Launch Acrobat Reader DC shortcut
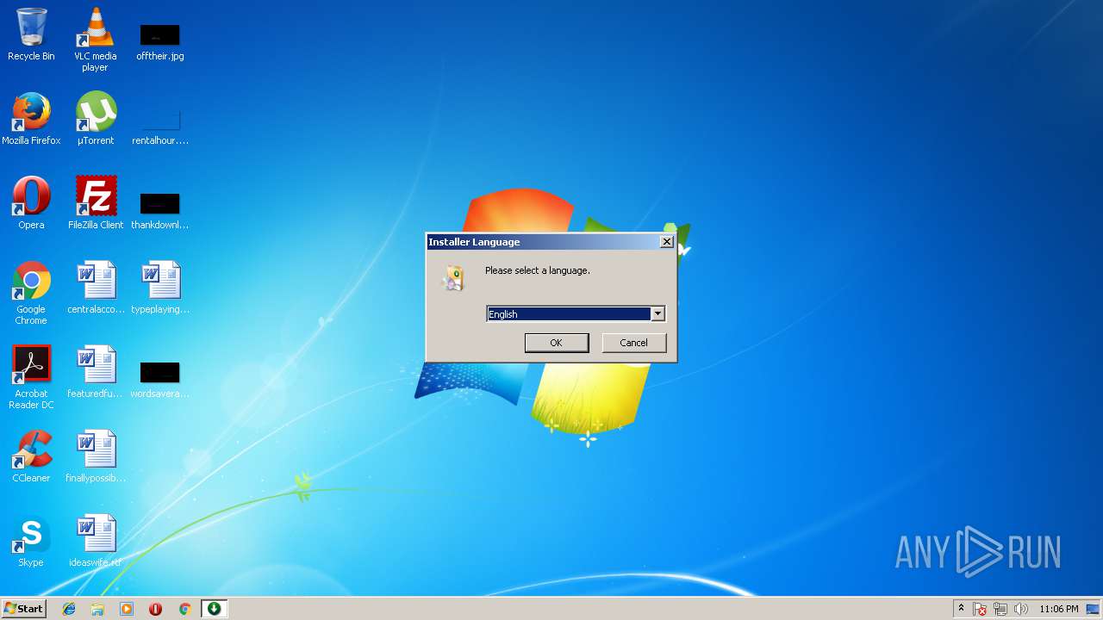1103x620 pixels. (x=31, y=377)
